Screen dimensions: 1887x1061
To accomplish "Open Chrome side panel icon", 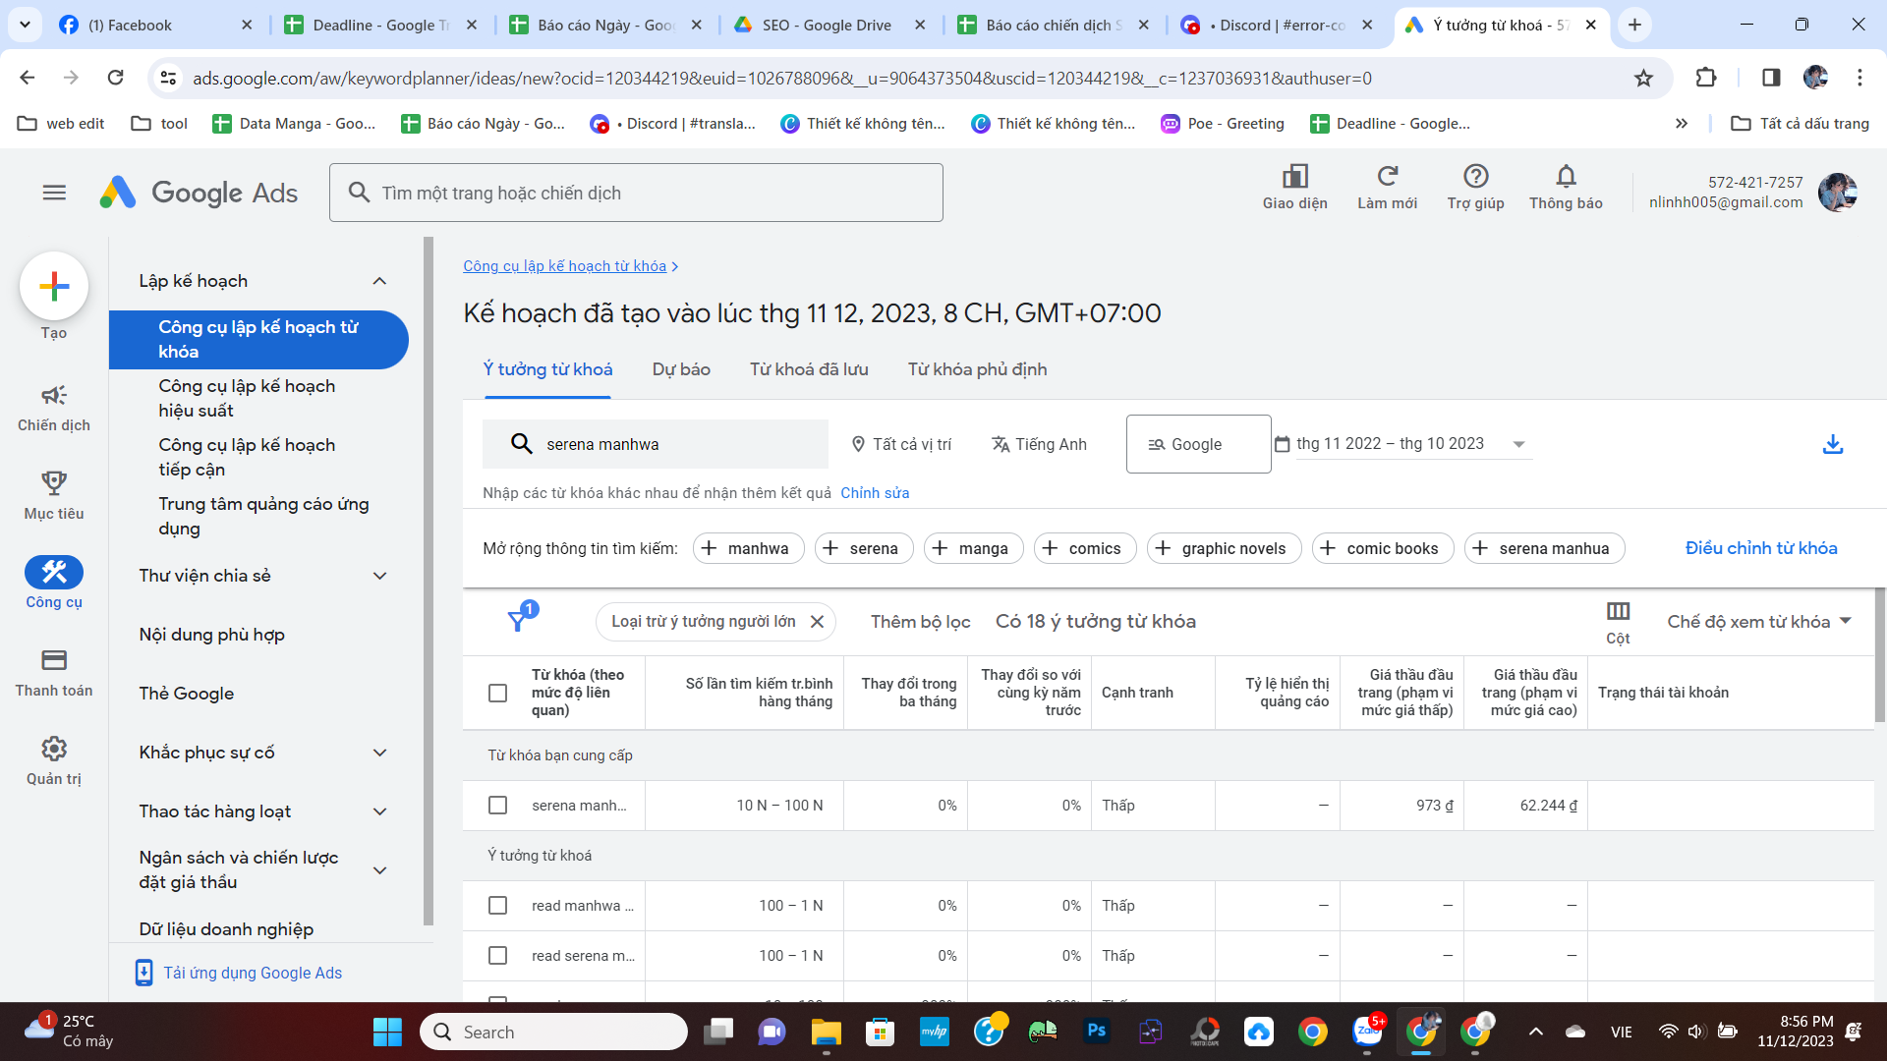I will [1771, 78].
